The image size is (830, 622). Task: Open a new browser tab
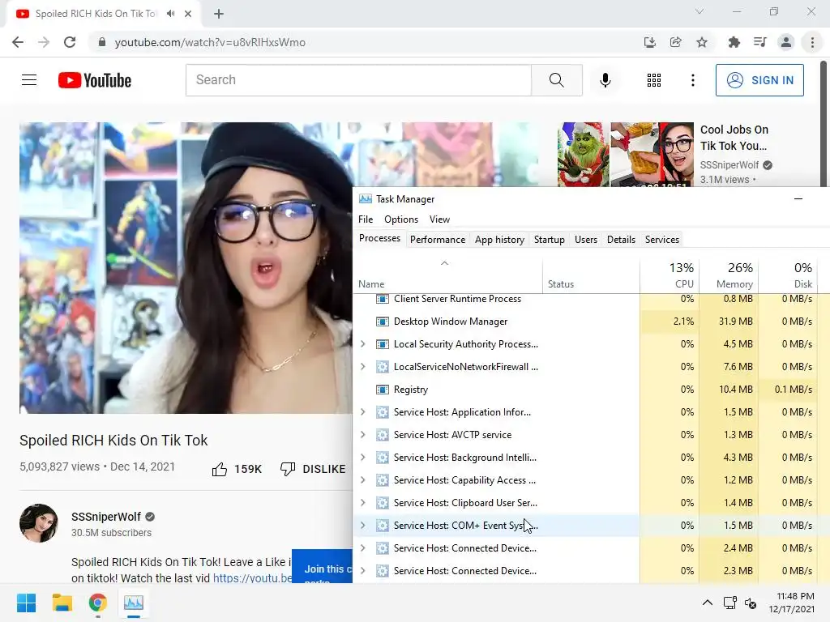coord(219,14)
